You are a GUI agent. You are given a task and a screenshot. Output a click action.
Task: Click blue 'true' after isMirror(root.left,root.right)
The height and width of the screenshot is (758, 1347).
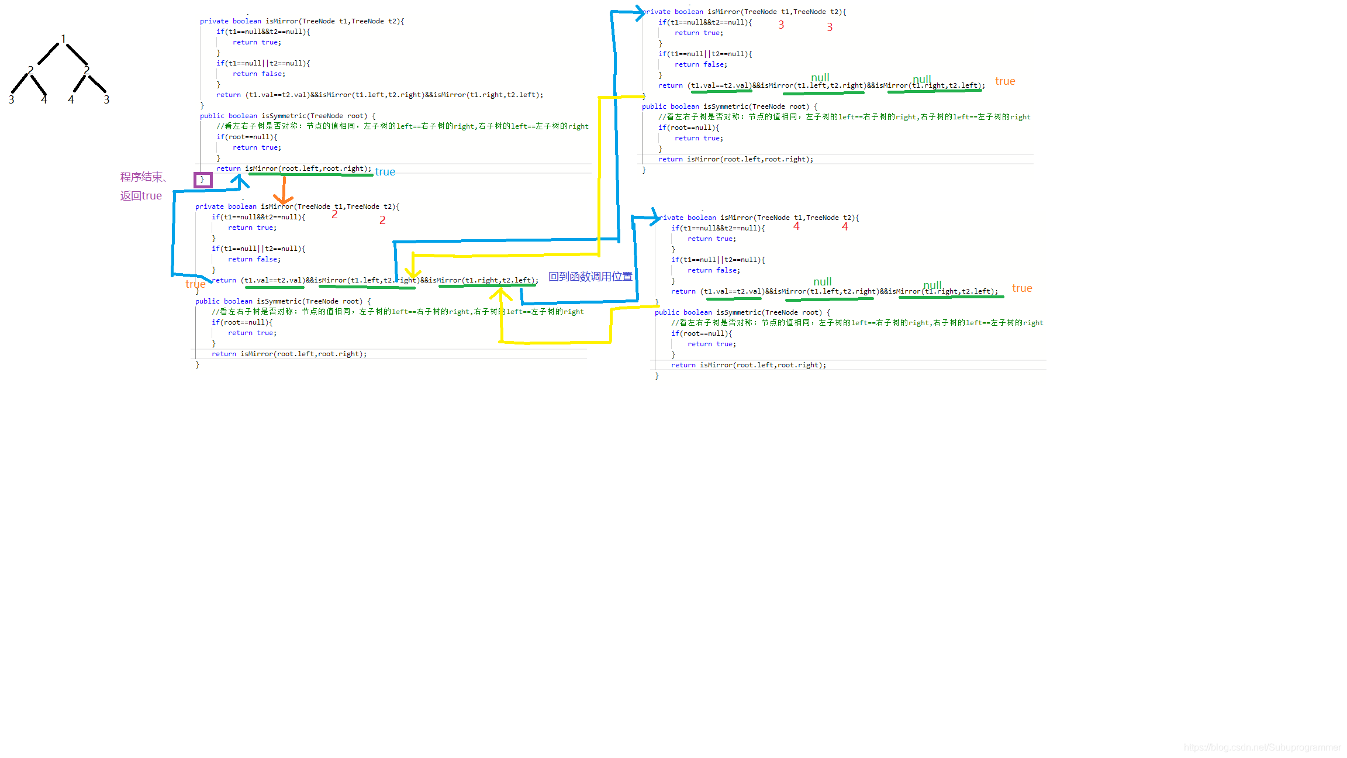click(385, 171)
